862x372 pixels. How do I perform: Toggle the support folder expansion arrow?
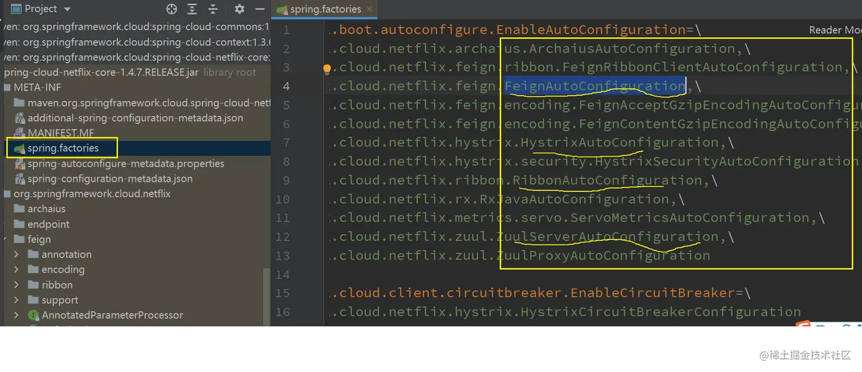click(16, 300)
